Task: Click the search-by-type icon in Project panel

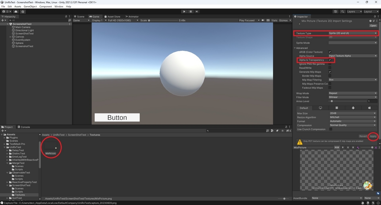Action: pyautogui.click(x=272, y=131)
